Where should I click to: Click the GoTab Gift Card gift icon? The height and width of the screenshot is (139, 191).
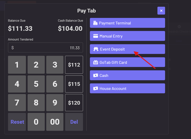[95, 62]
